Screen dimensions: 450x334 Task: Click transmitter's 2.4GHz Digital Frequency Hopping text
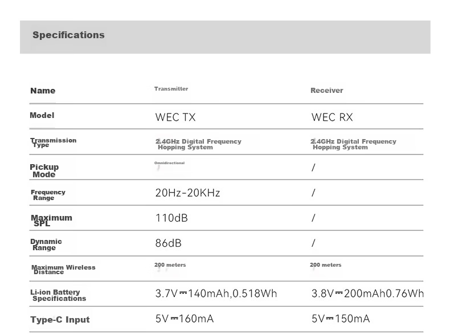(198, 144)
